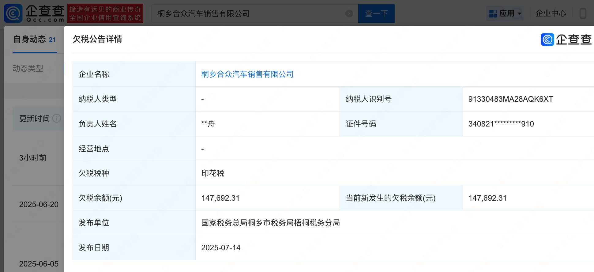This screenshot has height=272, width=594.
Task: Select the 3小时前 update row
Action: coord(32,158)
